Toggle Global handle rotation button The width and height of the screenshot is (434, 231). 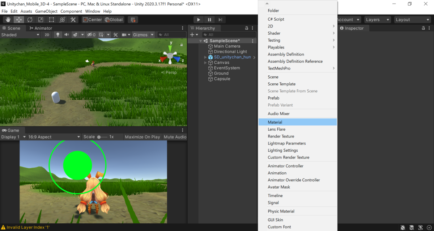tap(114, 20)
